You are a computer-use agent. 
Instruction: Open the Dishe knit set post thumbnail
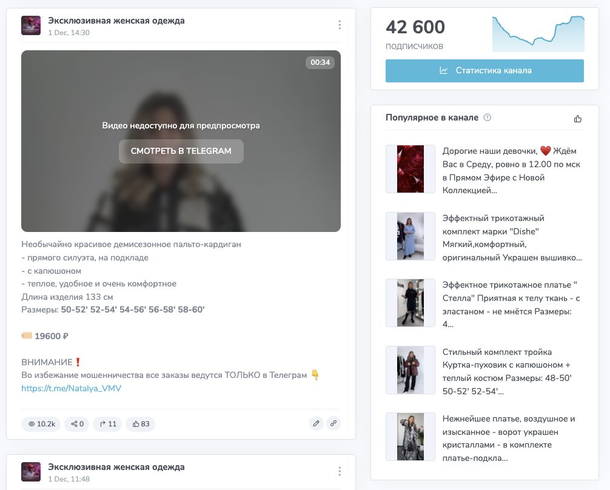pos(410,236)
